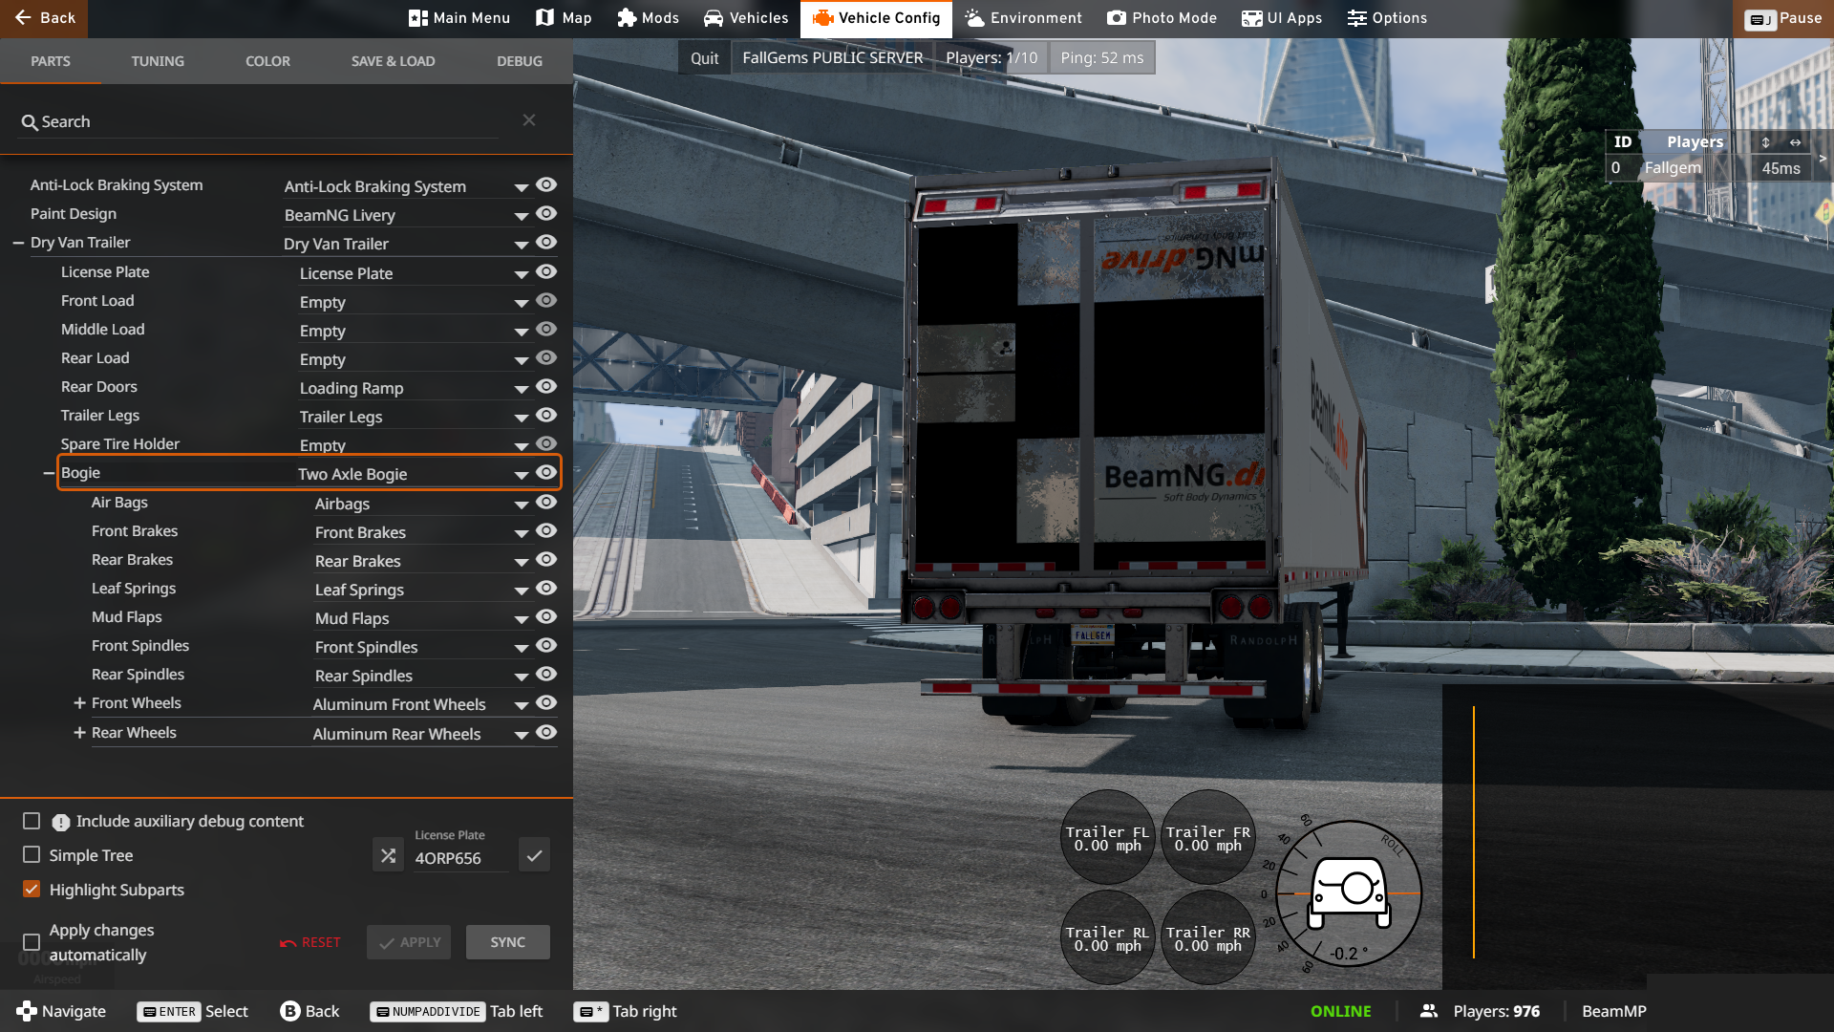Toggle visibility of Rear Wheels part
The height and width of the screenshot is (1032, 1834).
546,732
